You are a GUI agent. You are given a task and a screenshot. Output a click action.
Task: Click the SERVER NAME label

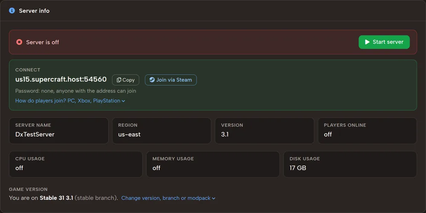coord(33,125)
